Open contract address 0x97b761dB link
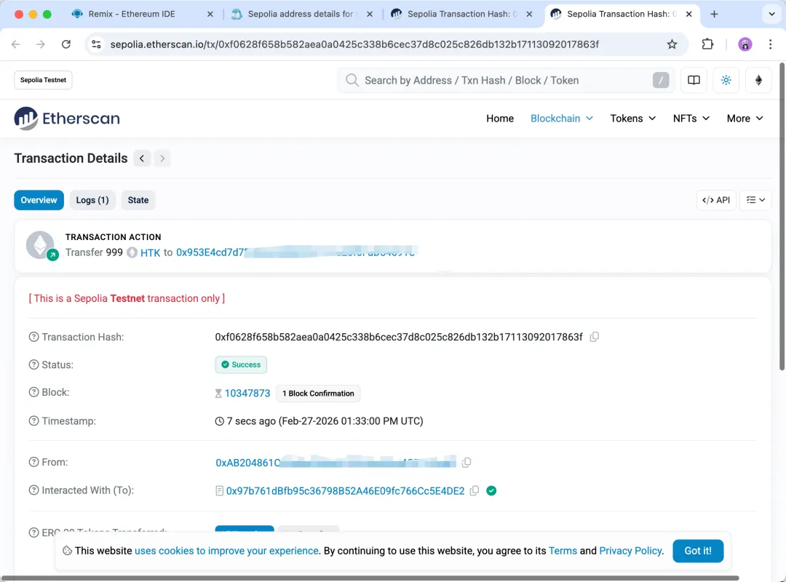 (x=346, y=491)
